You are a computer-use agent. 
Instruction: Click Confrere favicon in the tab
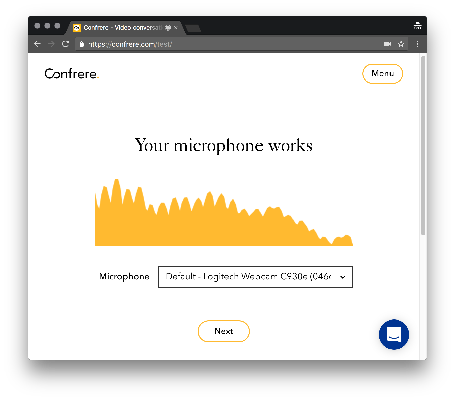click(77, 28)
